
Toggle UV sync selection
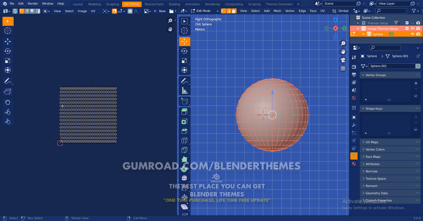point(15,11)
